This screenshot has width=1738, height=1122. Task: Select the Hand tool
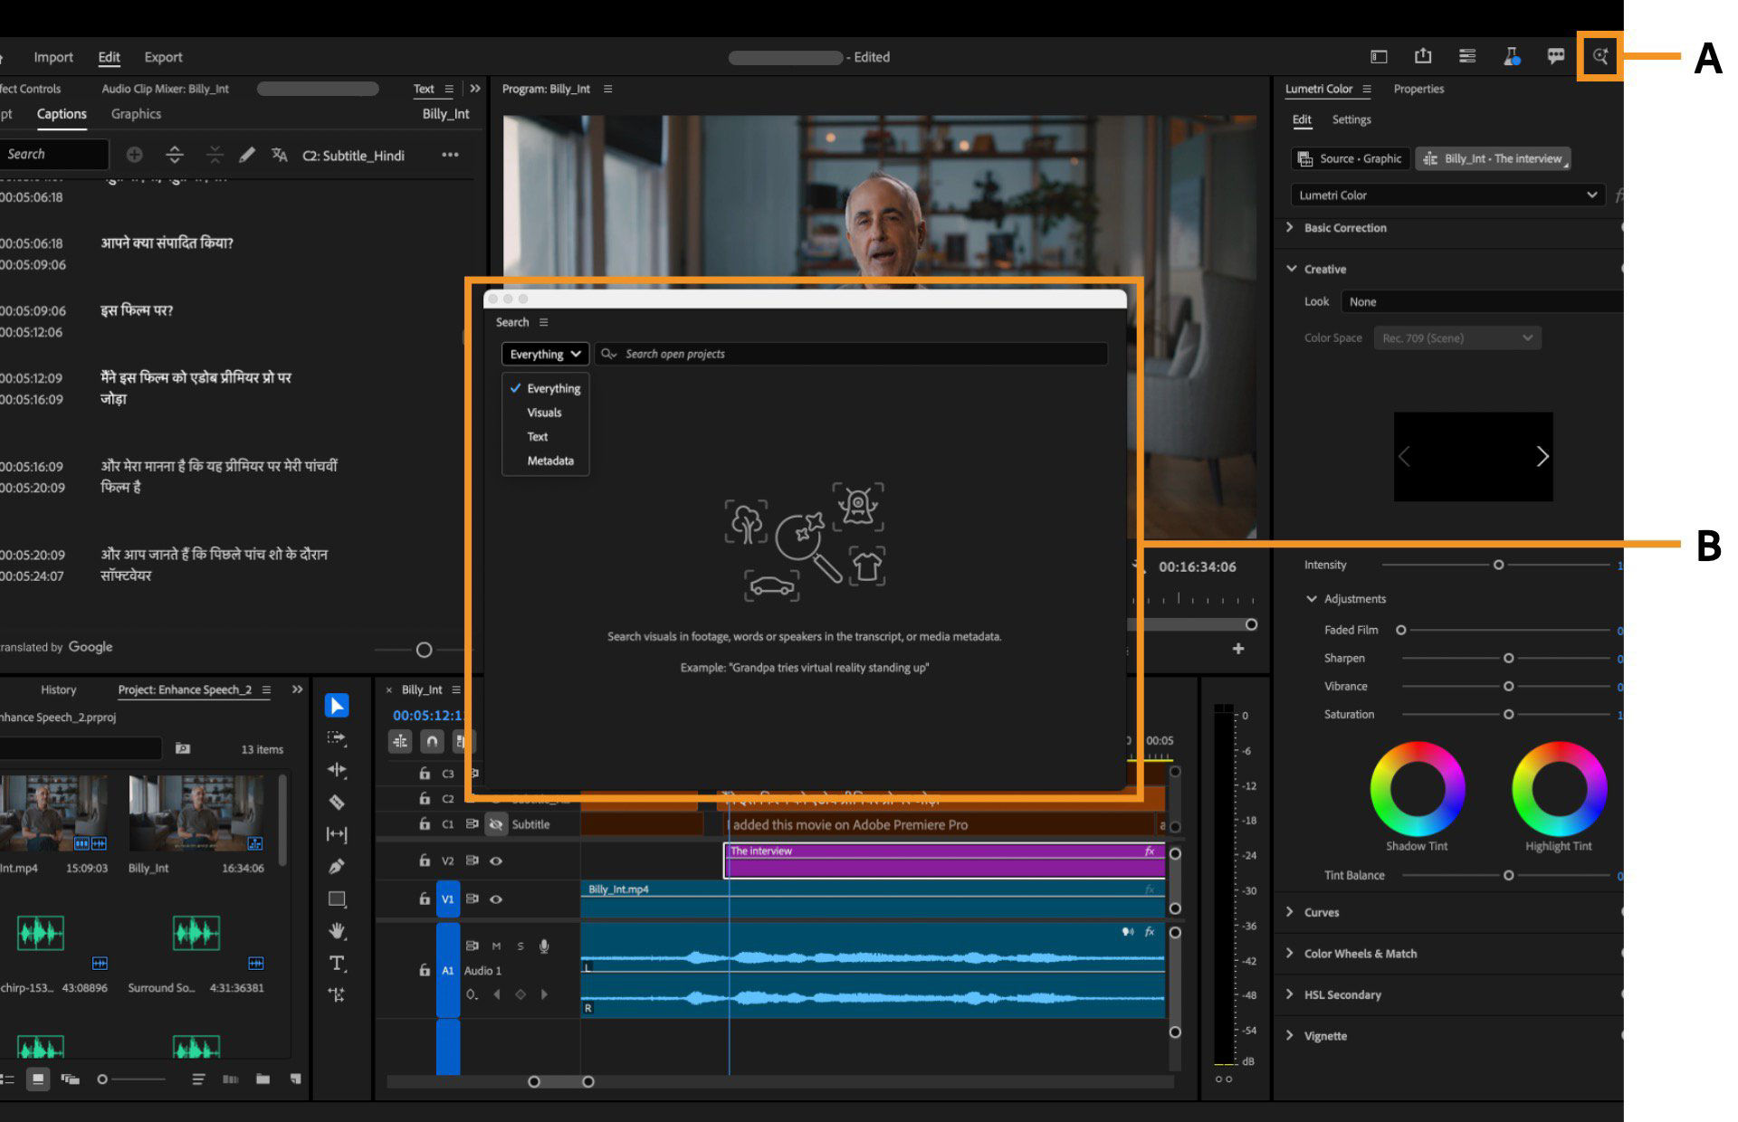[x=337, y=931]
